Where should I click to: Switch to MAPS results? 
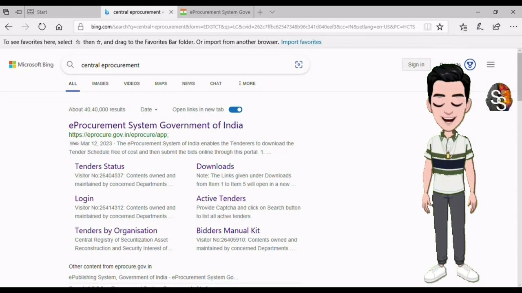coord(161,83)
